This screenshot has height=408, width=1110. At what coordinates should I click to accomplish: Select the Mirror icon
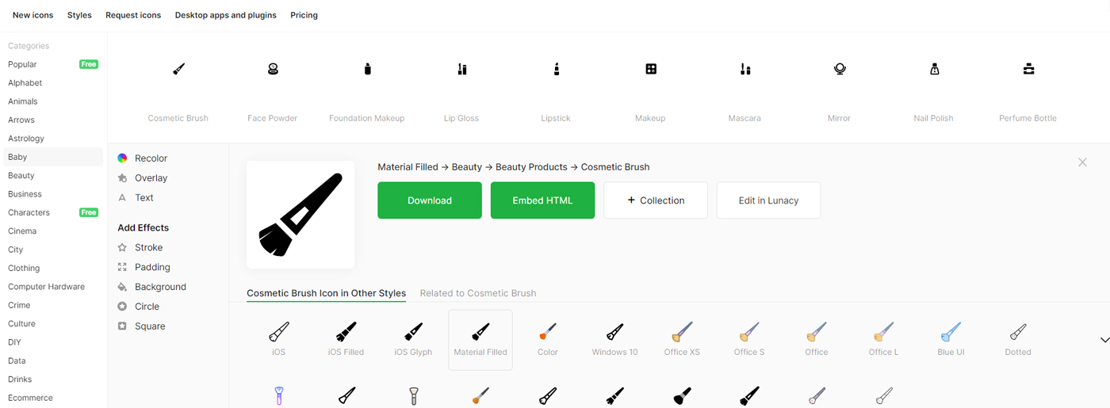[x=839, y=71]
